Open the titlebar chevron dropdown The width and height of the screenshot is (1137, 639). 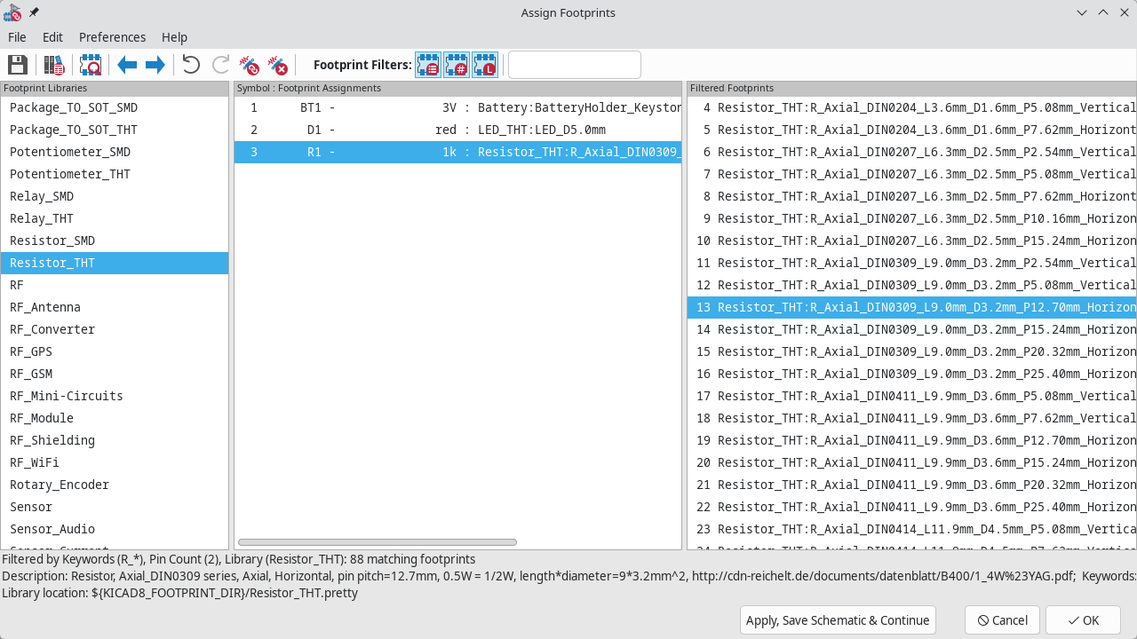[1081, 12]
